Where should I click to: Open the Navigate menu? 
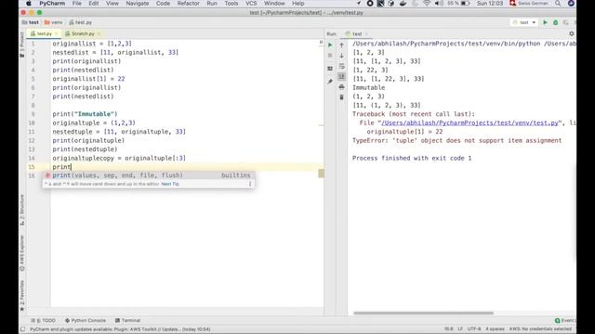tap(138, 4)
